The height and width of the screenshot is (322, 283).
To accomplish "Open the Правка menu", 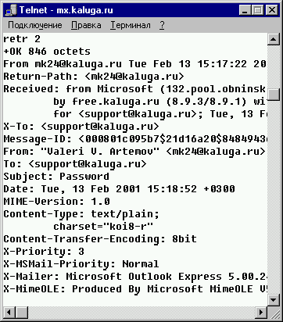I will (86, 25).
